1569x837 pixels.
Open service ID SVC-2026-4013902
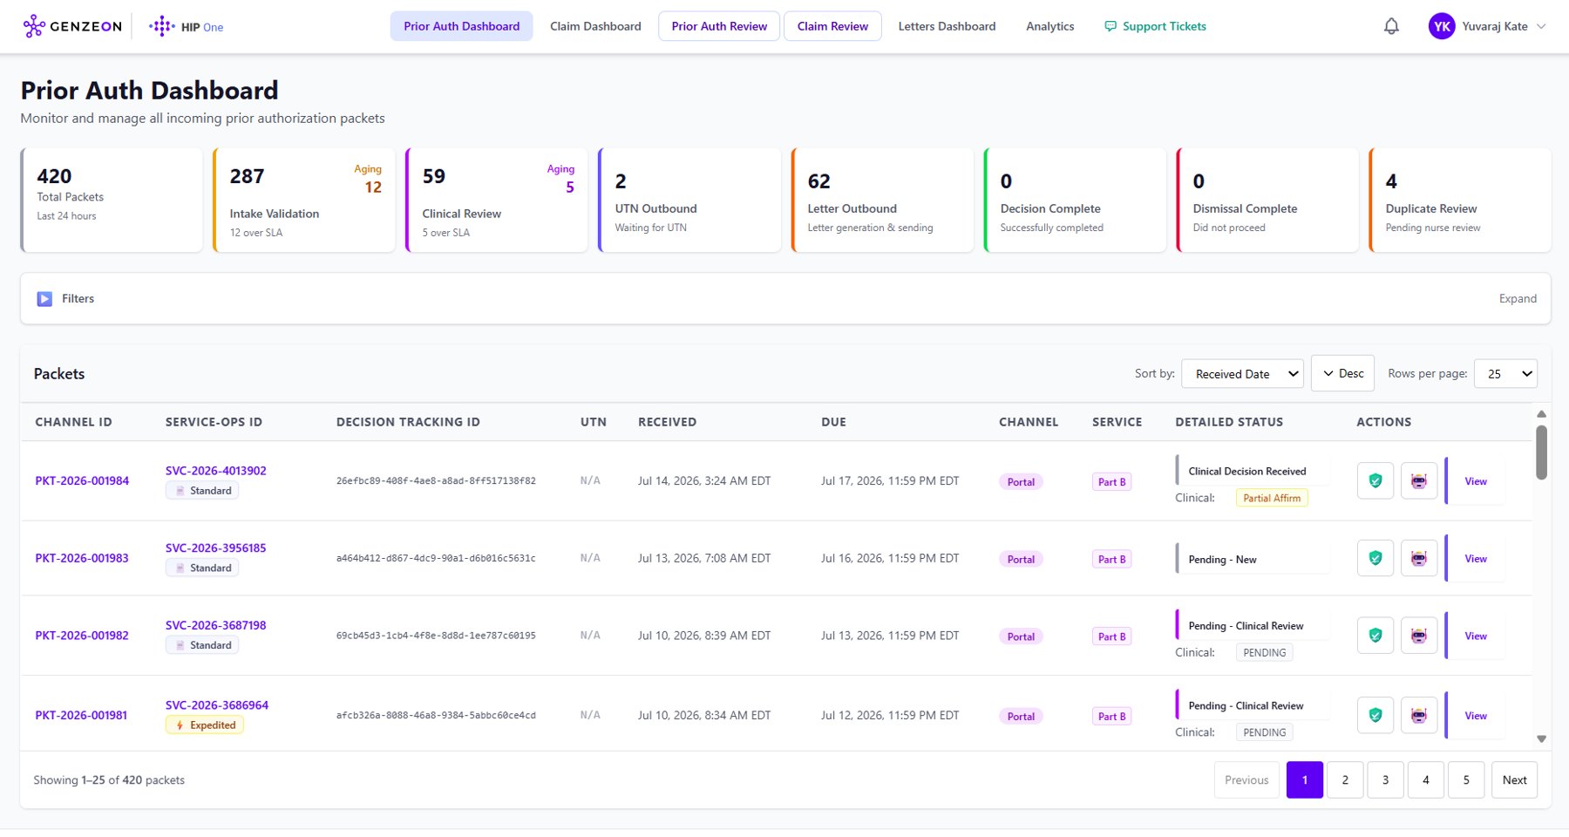[x=216, y=471]
